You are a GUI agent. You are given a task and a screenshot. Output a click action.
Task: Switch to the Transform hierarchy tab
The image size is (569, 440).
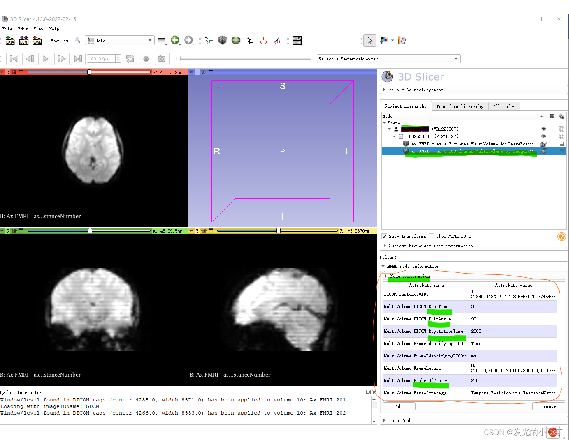coord(460,106)
